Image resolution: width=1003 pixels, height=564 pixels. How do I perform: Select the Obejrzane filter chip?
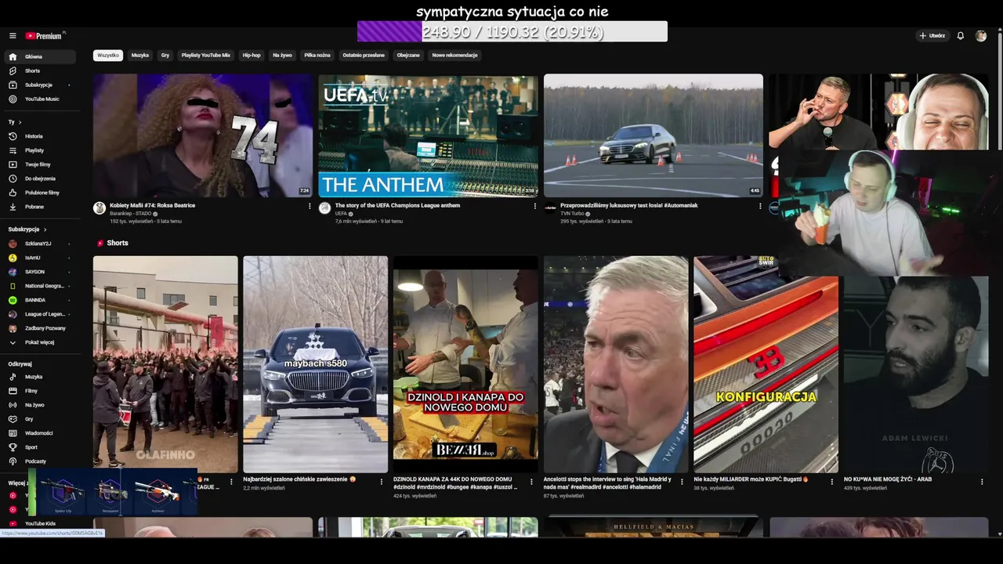(x=408, y=56)
